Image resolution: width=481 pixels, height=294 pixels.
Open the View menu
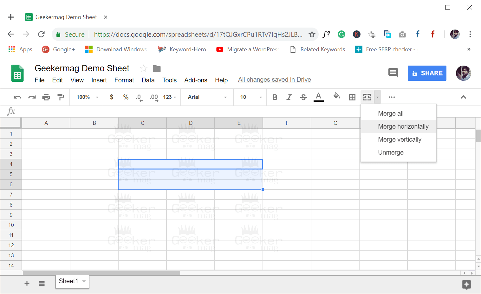(x=77, y=80)
